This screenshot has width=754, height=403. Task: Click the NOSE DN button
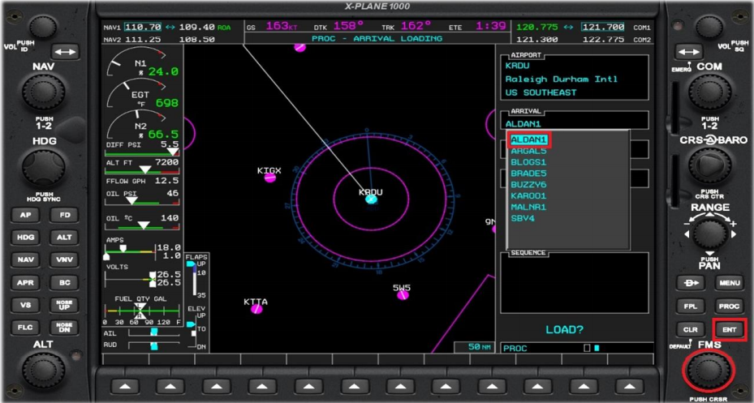[x=64, y=328]
